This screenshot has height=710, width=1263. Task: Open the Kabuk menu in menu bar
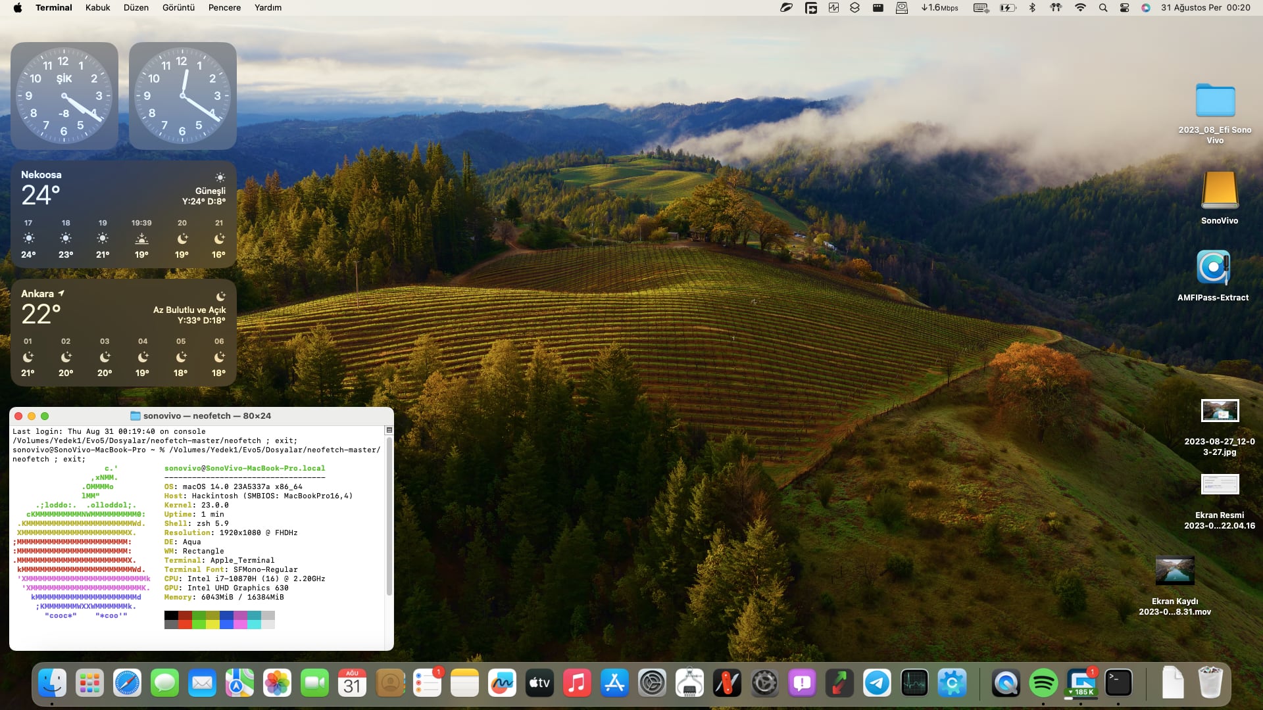97,7
